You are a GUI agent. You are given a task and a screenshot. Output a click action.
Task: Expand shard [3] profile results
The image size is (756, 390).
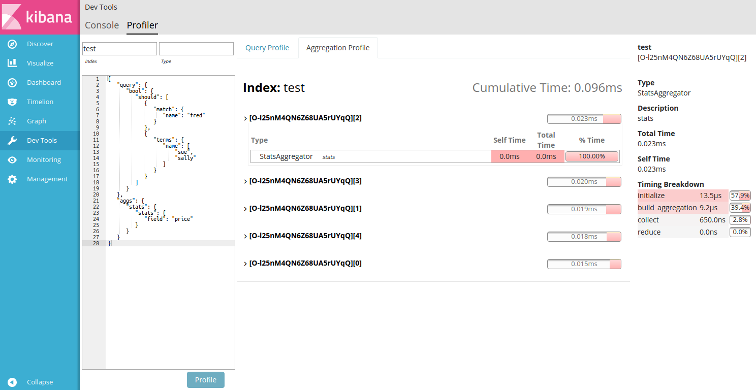(246, 181)
